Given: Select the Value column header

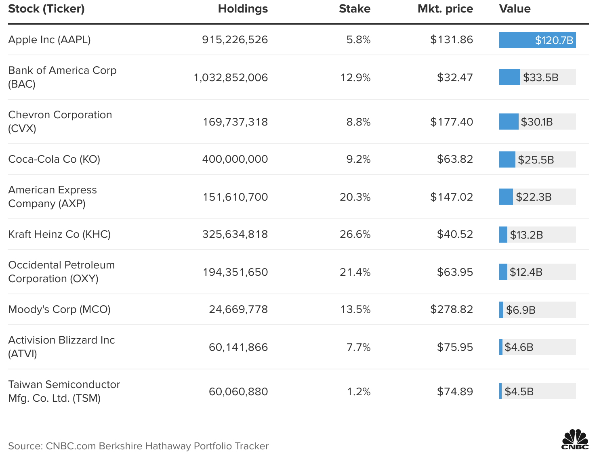Looking at the screenshot, I should point(515,8).
